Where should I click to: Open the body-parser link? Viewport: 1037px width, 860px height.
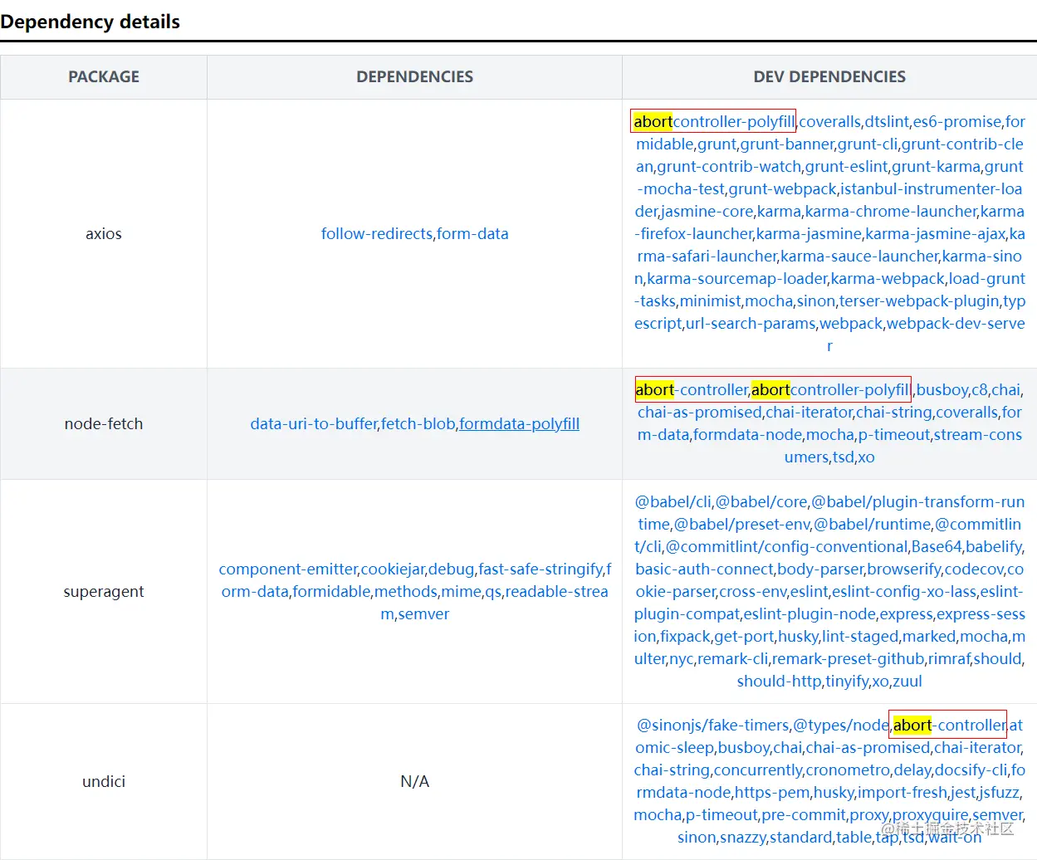820,569
